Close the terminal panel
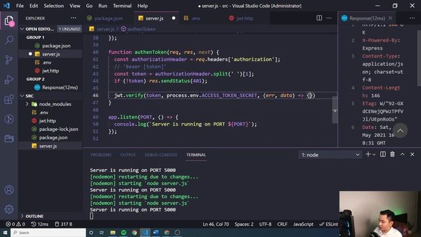 pos(412,154)
